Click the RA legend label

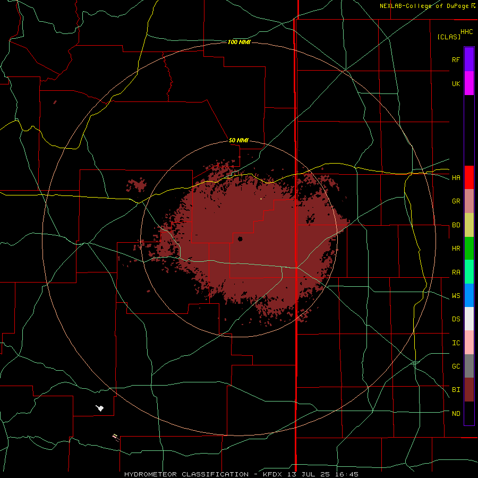(456, 272)
